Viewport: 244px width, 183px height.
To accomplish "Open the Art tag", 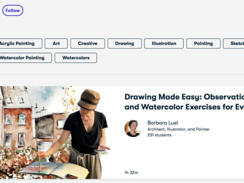I will point(56,44).
